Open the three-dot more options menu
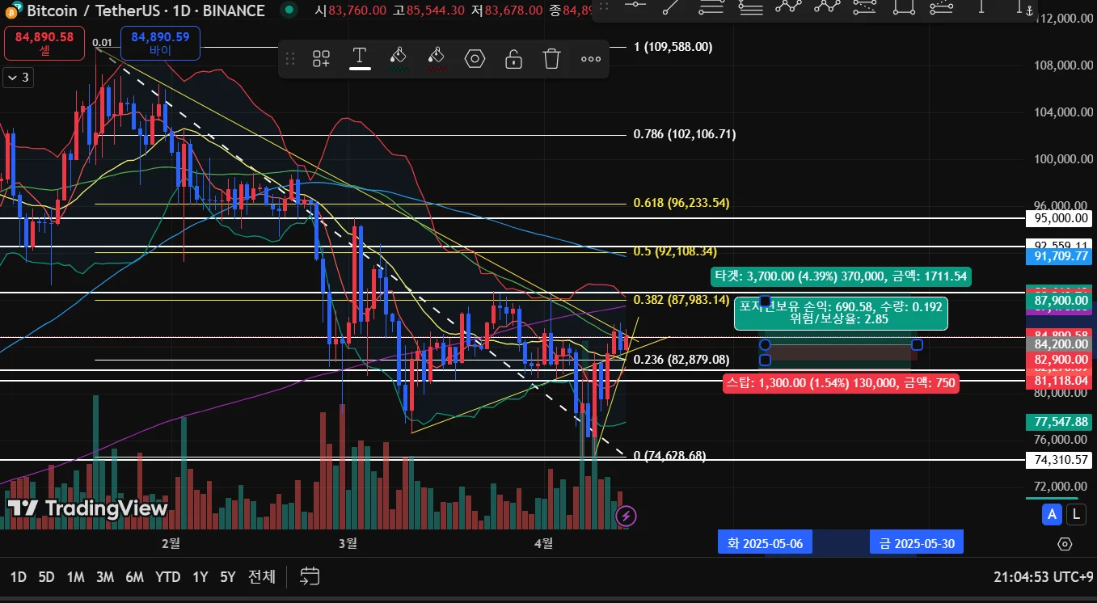 (x=591, y=58)
